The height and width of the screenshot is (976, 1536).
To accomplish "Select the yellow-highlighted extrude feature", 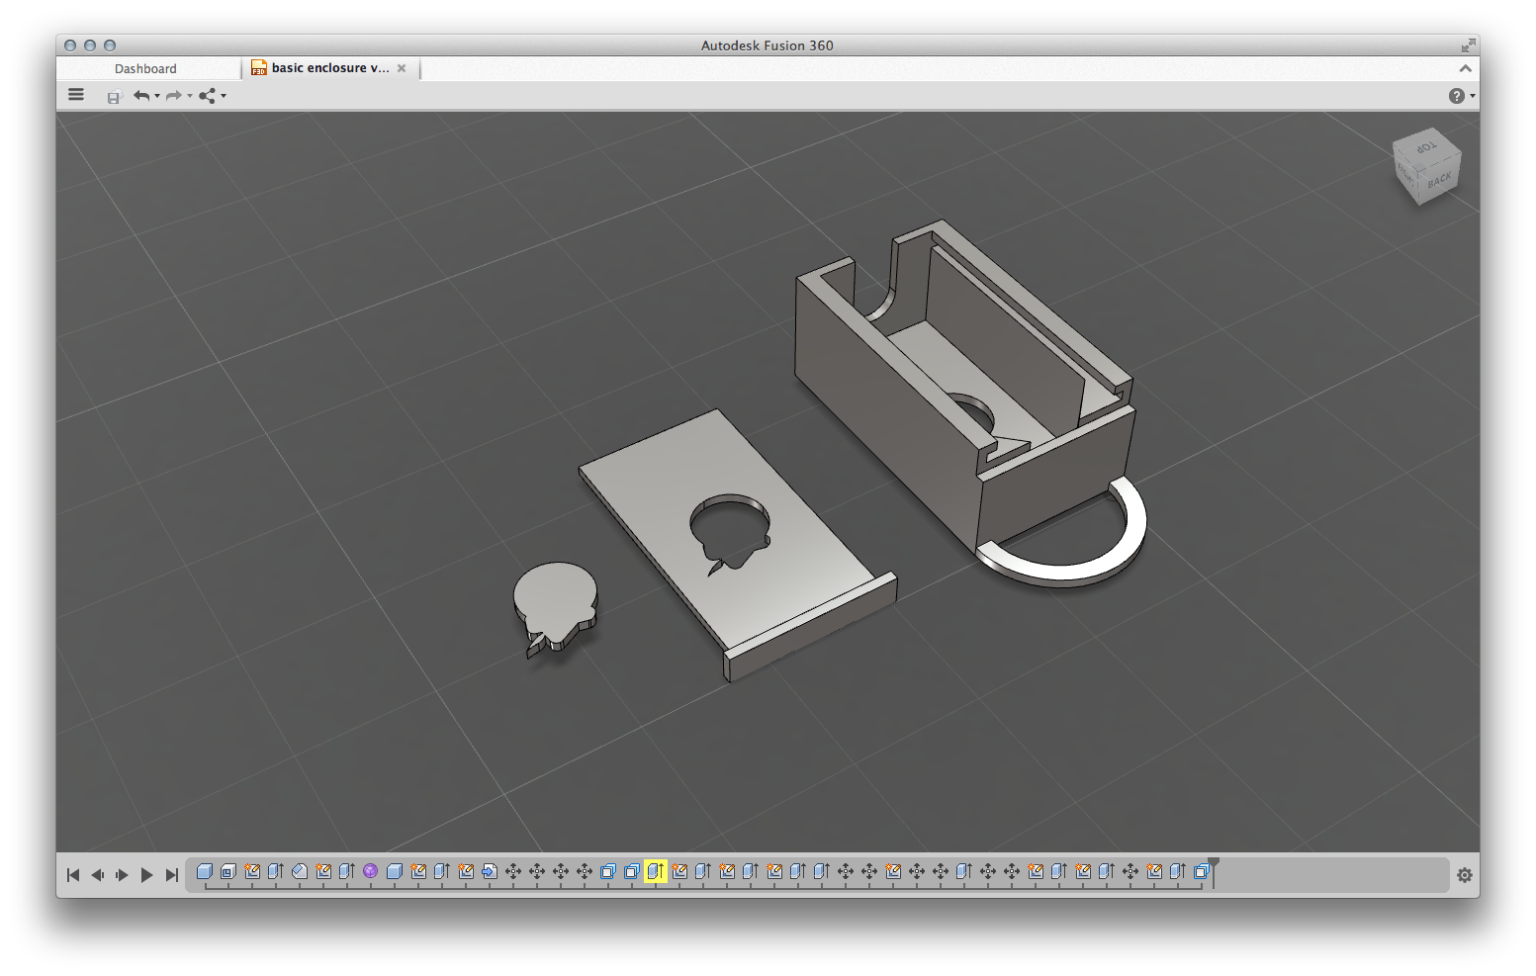I will coord(656,871).
